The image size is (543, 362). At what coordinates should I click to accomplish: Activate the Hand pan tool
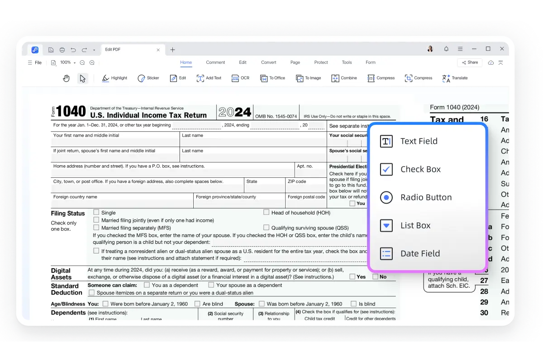(x=66, y=78)
